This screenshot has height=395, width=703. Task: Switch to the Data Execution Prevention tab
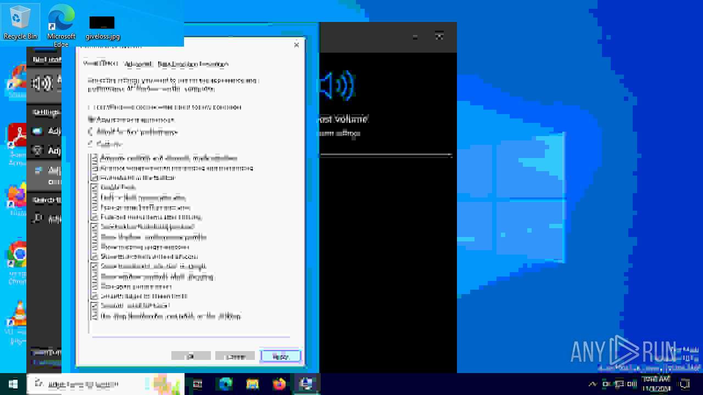193,64
